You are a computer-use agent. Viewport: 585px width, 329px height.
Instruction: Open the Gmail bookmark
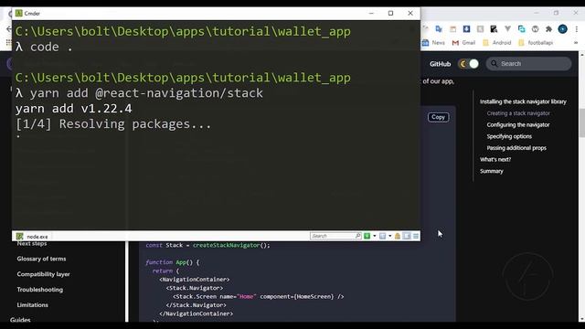pos(463,43)
